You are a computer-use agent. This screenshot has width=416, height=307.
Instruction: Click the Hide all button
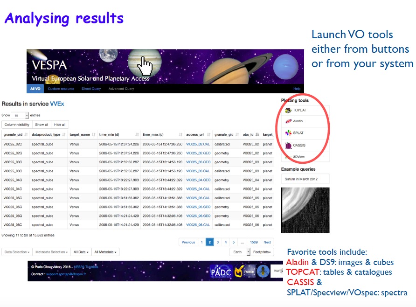point(60,125)
